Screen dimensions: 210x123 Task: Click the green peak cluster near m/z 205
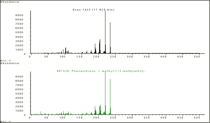[x=100, y=110]
